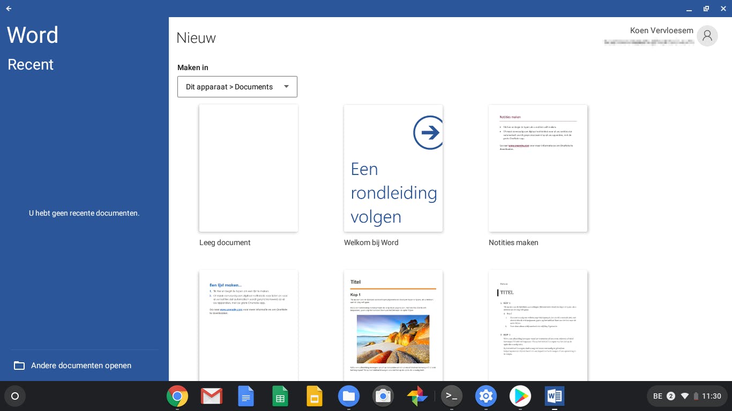Click the clock showing 11:30
The width and height of the screenshot is (732, 411).
712,397
